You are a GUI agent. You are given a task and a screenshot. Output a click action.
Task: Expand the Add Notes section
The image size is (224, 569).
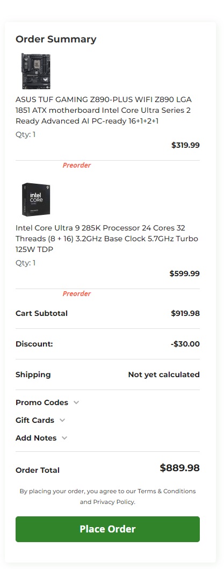click(41, 438)
